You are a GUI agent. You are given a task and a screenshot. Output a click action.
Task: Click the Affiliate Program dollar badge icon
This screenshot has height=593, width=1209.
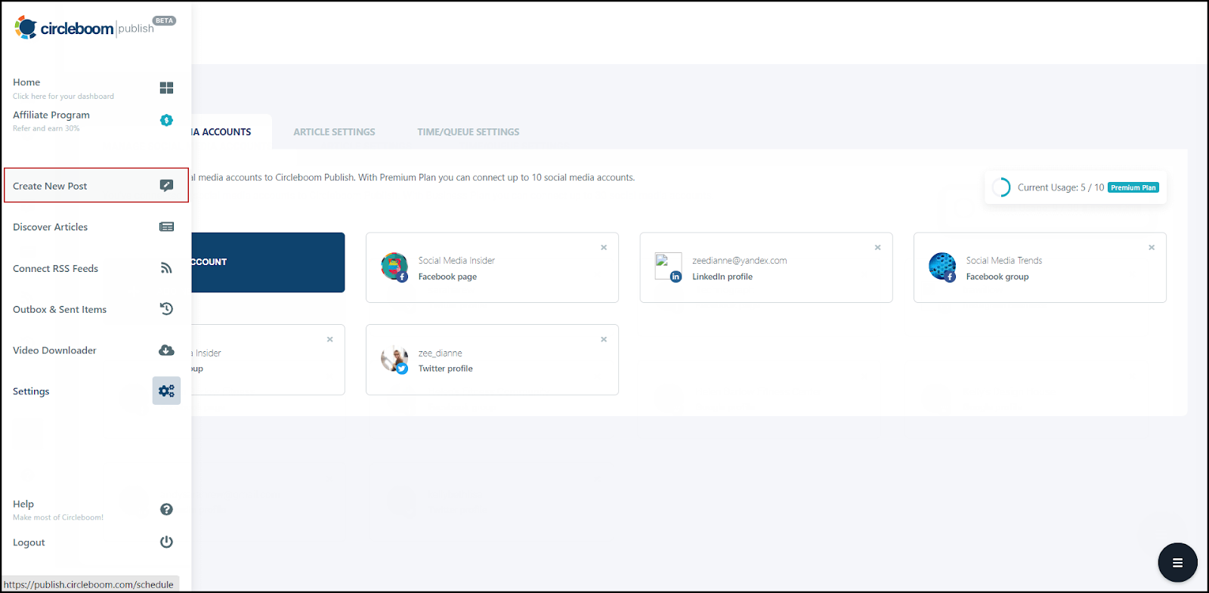(x=166, y=120)
